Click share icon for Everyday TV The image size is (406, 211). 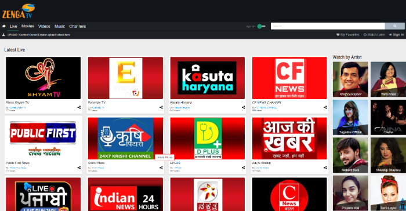click(161, 107)
